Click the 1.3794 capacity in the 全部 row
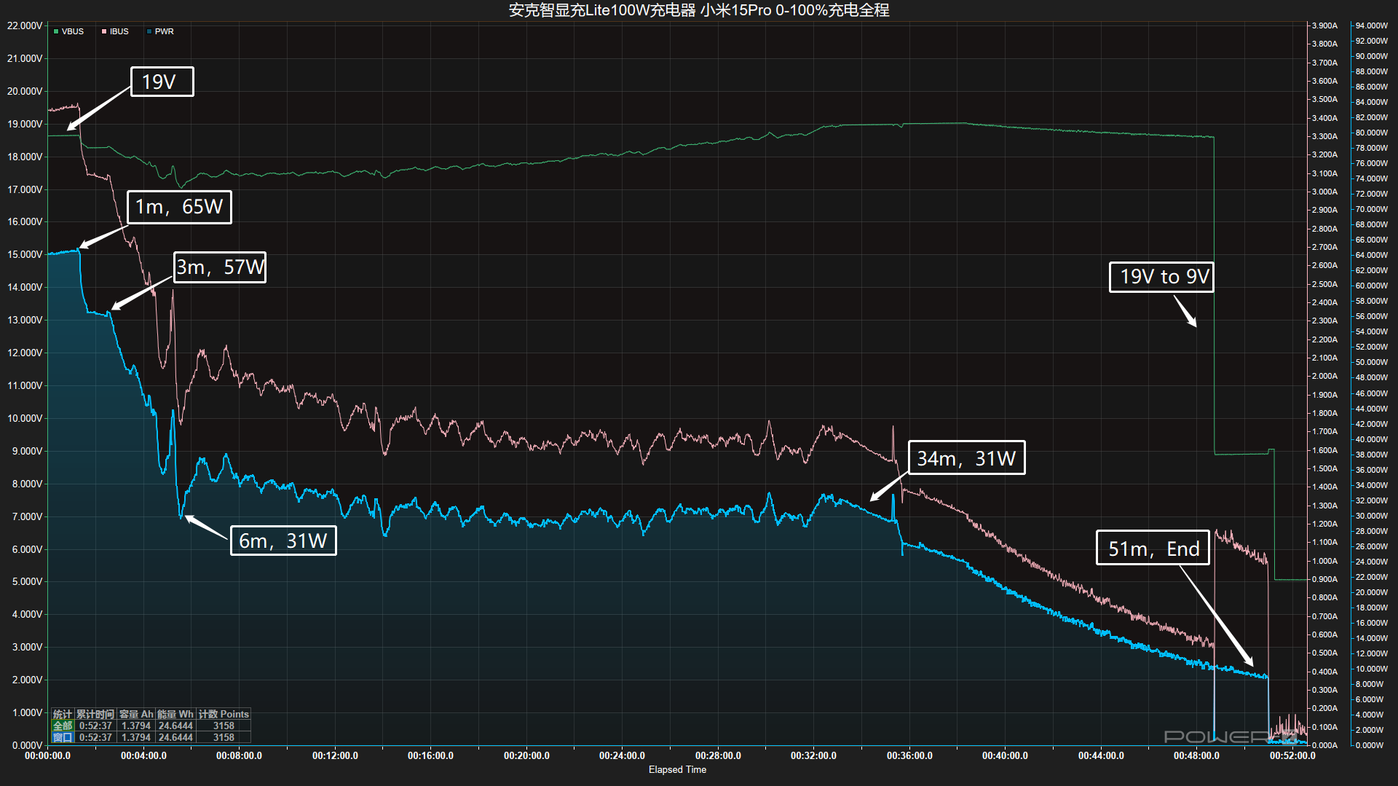This screenshot has width=1398, height=786. coord(136,726)
